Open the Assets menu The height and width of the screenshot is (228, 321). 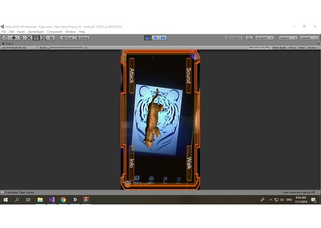(21, 32)
